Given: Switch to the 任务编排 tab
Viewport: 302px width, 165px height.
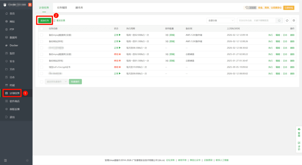Looking at the screenshot, I should 62,7.
